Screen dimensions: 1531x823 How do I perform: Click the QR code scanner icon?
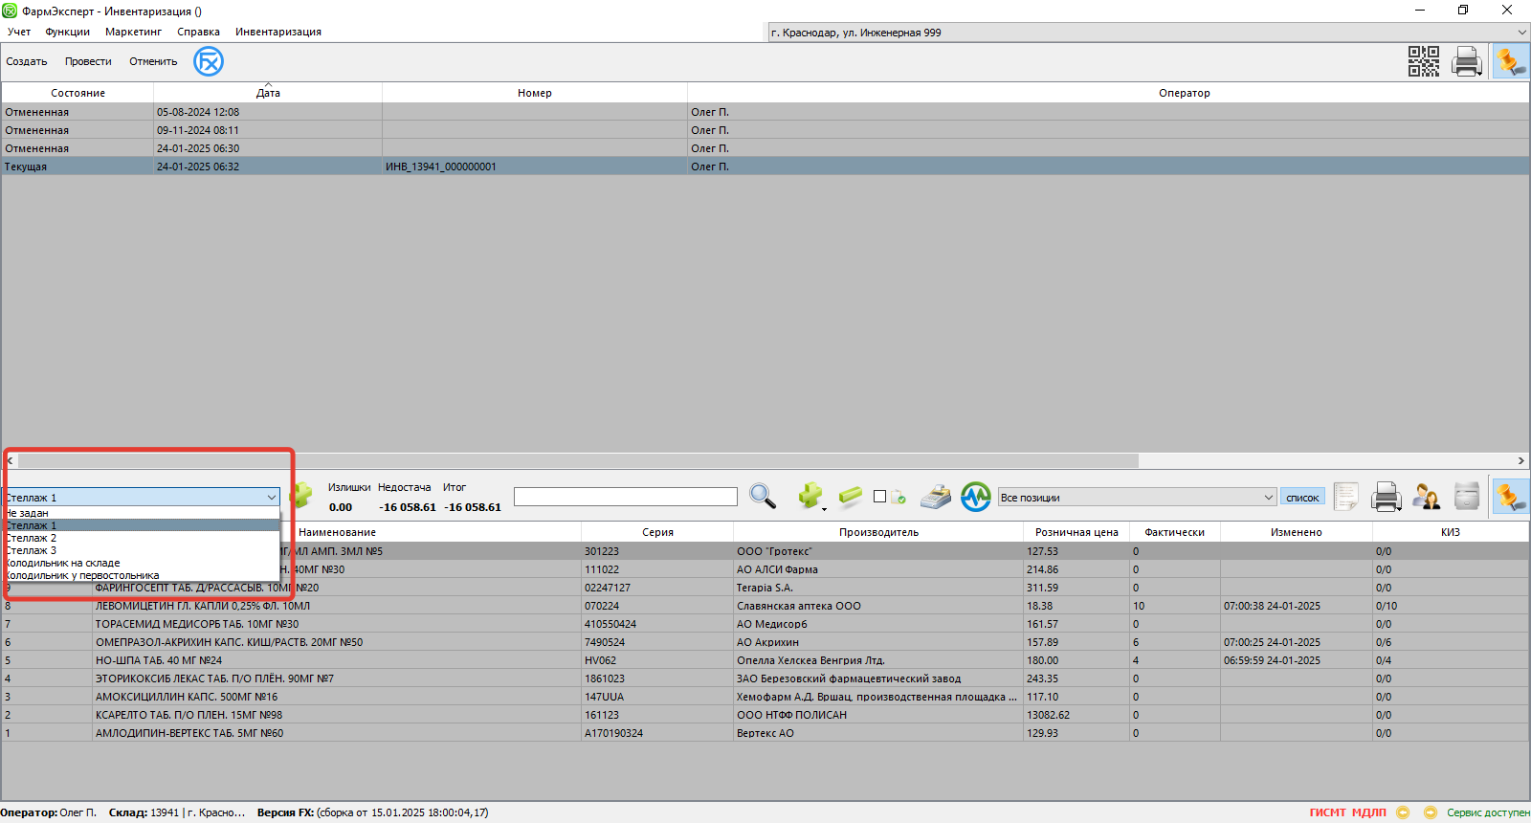(x=1423, y=61)
